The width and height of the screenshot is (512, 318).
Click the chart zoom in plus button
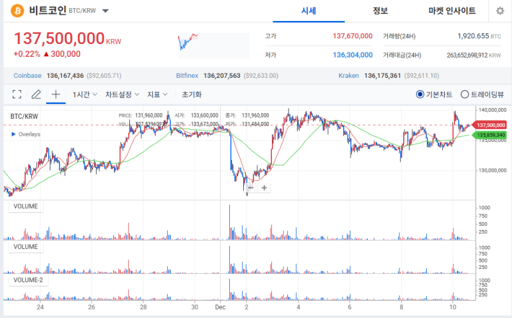tap(264, 188)
